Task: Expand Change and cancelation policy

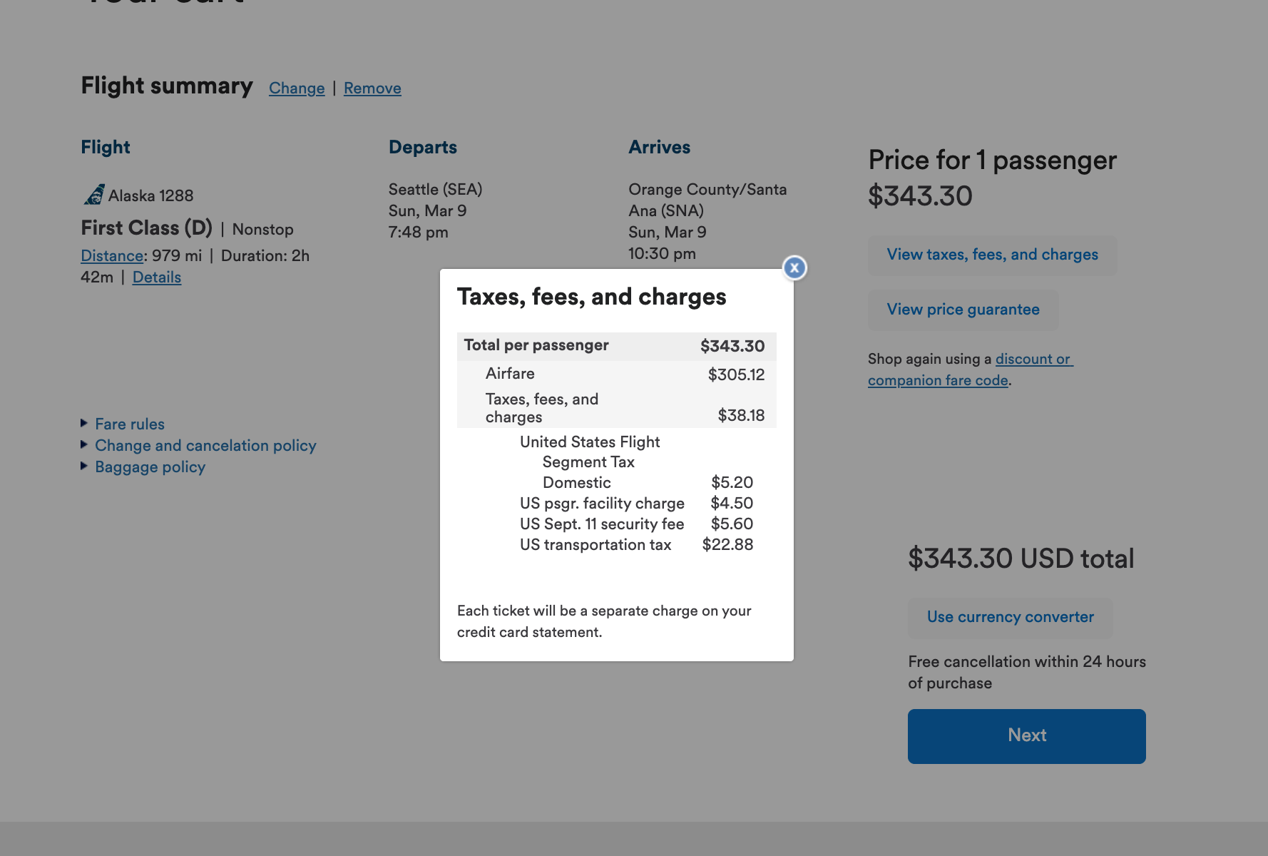Action: click(205, 446)
